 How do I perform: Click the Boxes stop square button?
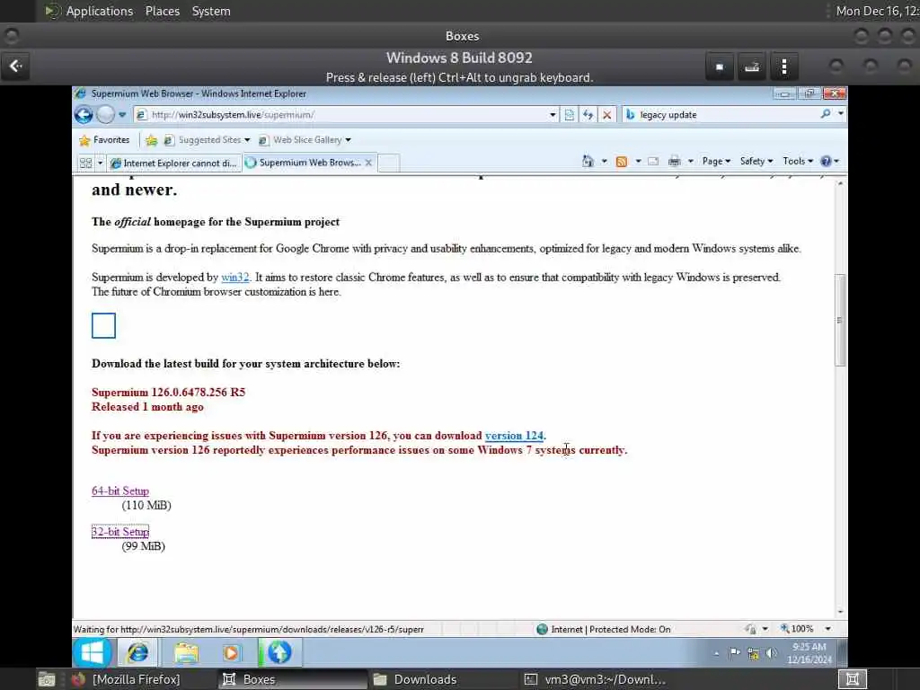point(720,66)
